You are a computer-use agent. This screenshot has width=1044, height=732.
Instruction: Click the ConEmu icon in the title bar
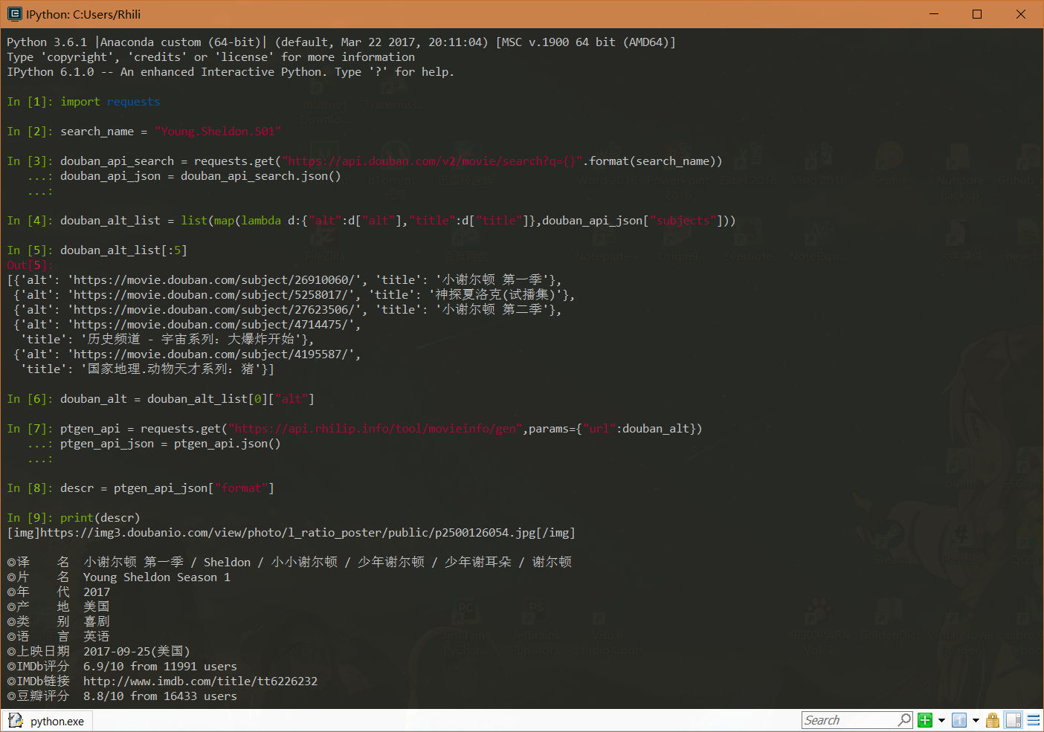pos(14,14)
